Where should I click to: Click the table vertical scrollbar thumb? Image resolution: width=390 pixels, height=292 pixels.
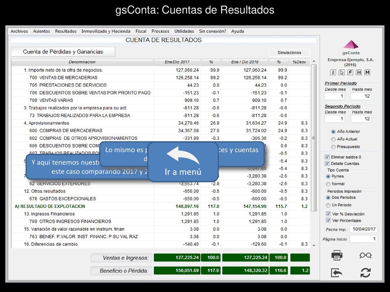point(314,138)
